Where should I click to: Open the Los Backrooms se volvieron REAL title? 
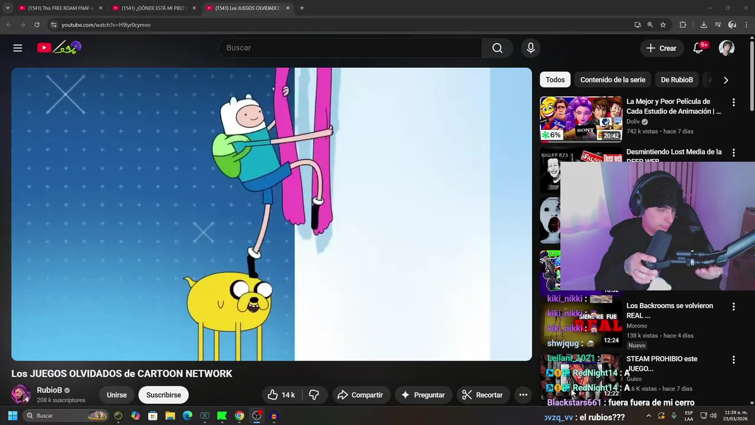pos(669,310)
